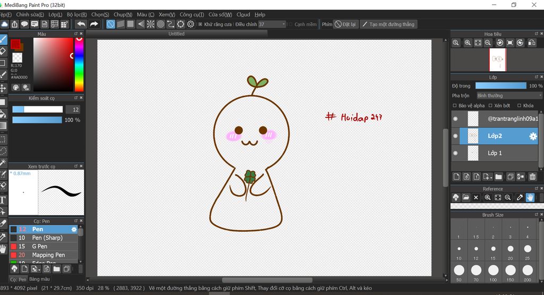Enable vanishing point snap guide
This screenshot has width=544, height=295.
[x=140, y=24]
